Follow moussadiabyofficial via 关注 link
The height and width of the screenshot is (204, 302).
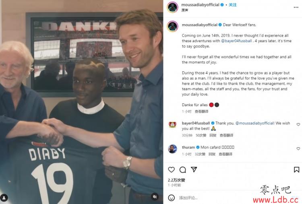pos(232,5)
